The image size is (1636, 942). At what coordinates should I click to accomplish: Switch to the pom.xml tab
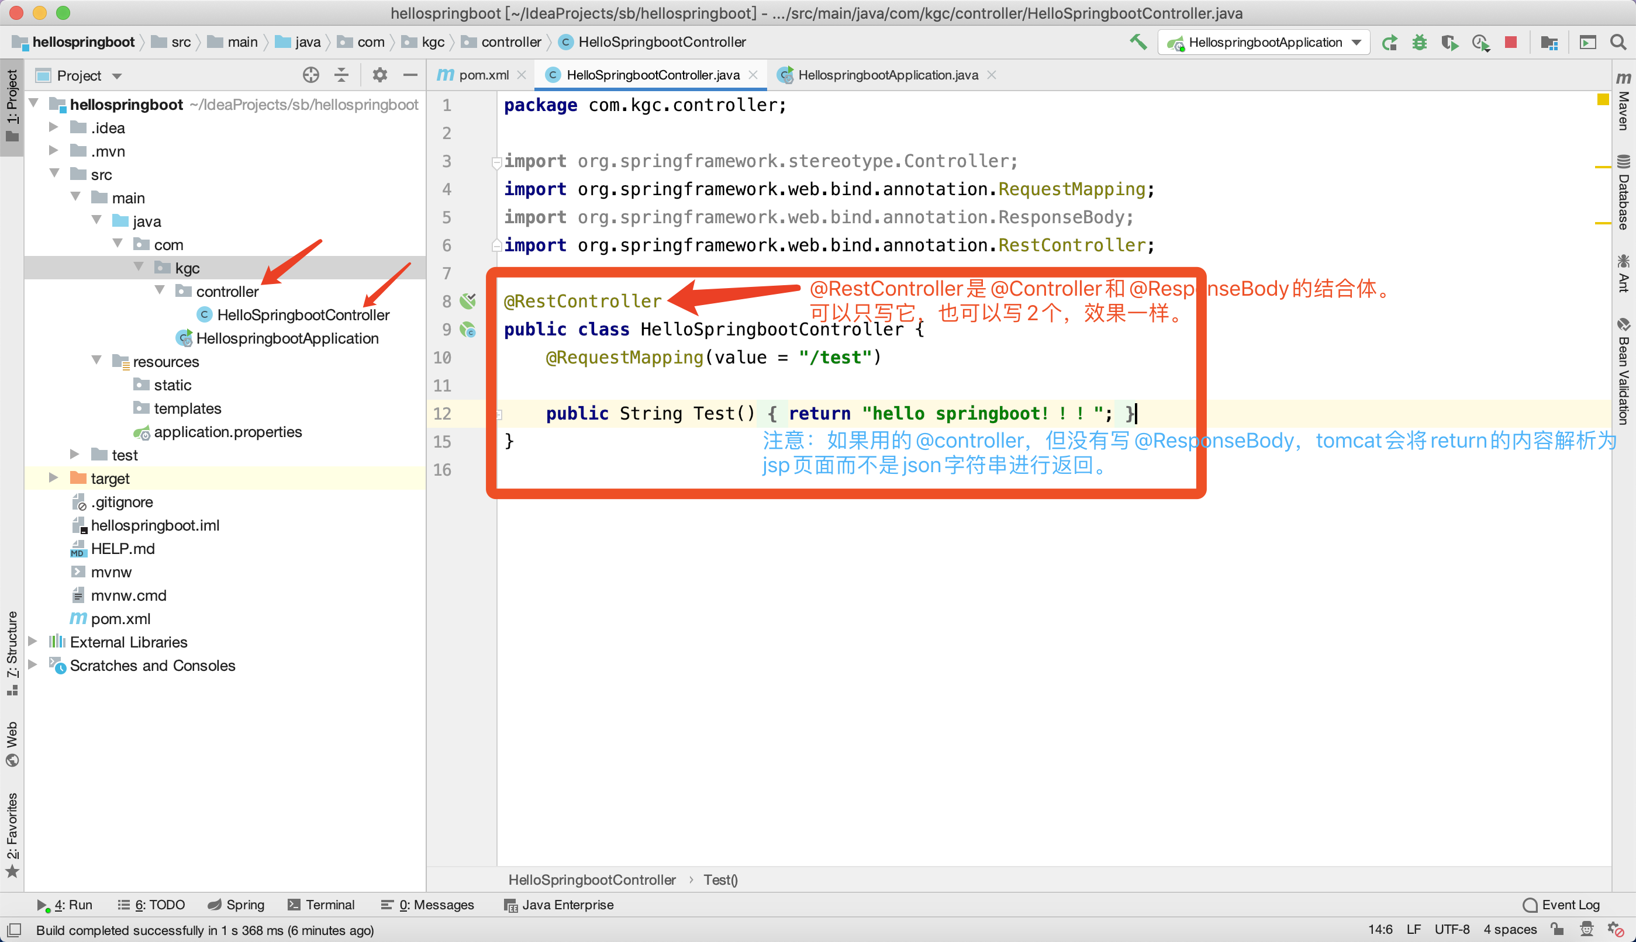482,74
